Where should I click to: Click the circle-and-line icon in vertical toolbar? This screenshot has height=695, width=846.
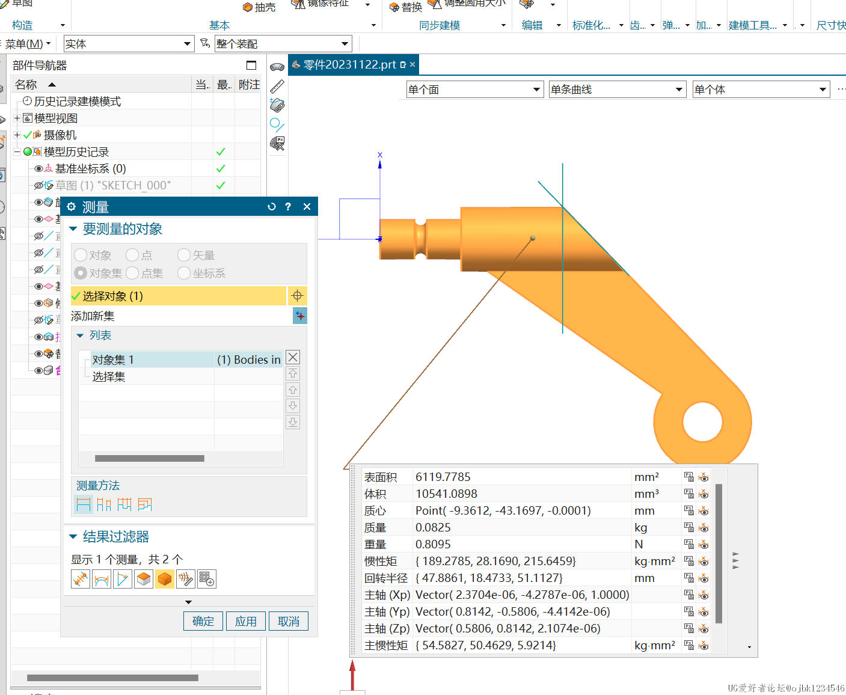[277, 124]
